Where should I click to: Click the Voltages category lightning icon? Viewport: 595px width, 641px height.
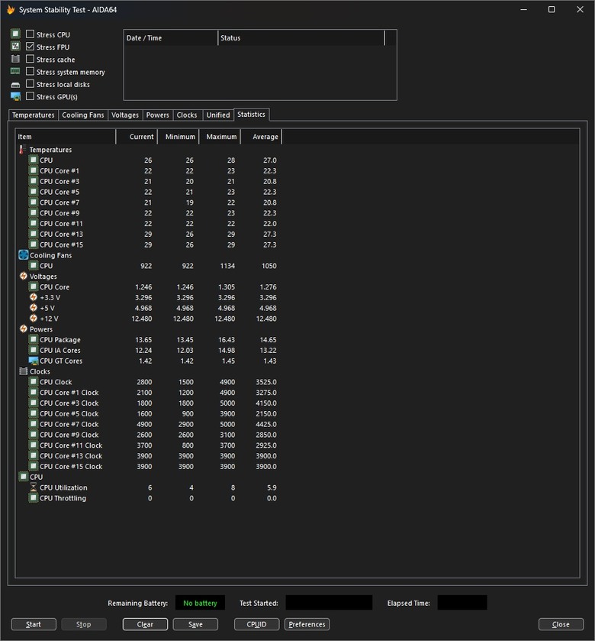coord(23,277)
